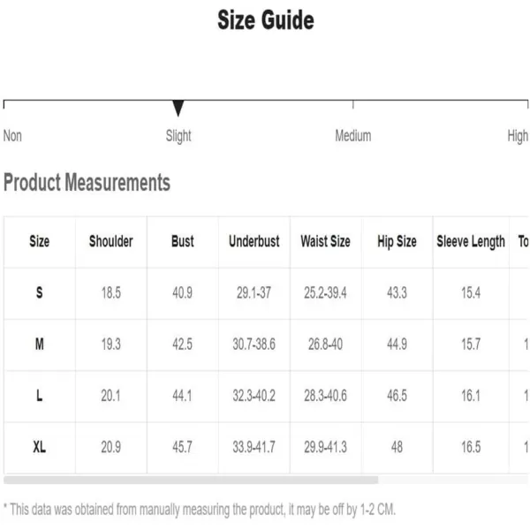530x530 pixels.
Task: Click the Underbust column header
Action: [x=254, y=241]
